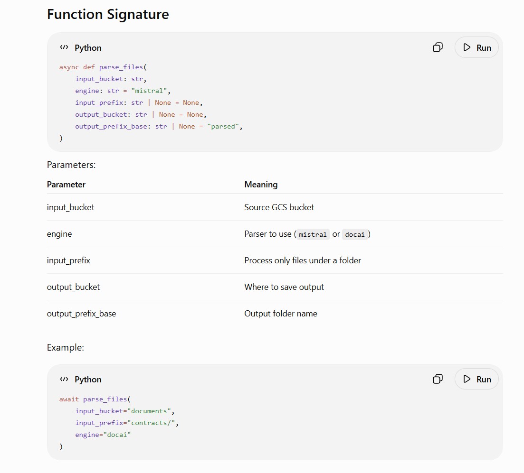Click the input_prefix: str | None code line
The image size is (524, 473).
coord(139,103)
